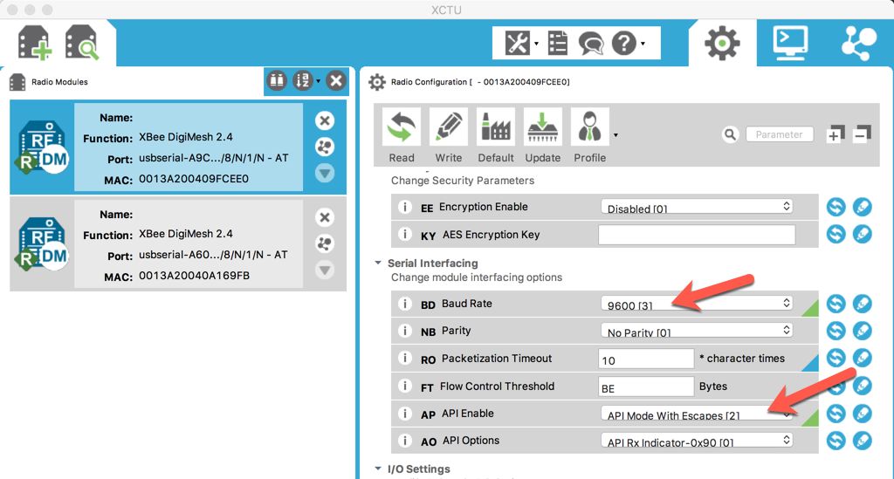Viewport: 894px width, 479px height.
Task: Open the Profile dropdown arrow
Action: pos(615,135)
